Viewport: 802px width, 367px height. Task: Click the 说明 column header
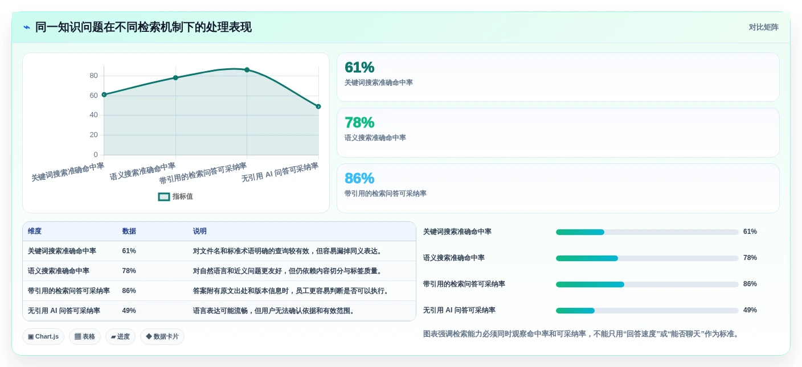pos(199,231)
